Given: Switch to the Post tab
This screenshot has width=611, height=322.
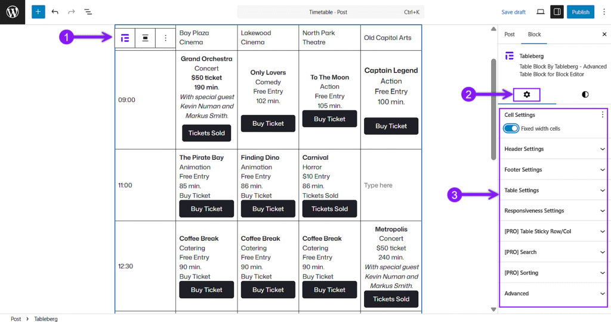Looking at the screenshot, I should [x=510, y=35].
